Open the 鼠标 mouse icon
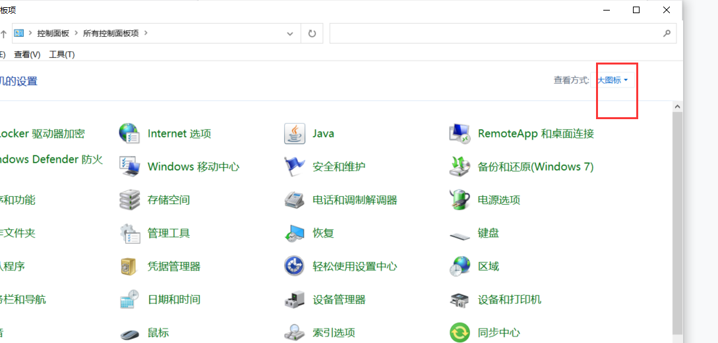Screen dimensions: 718x343 tap(130, 334)
